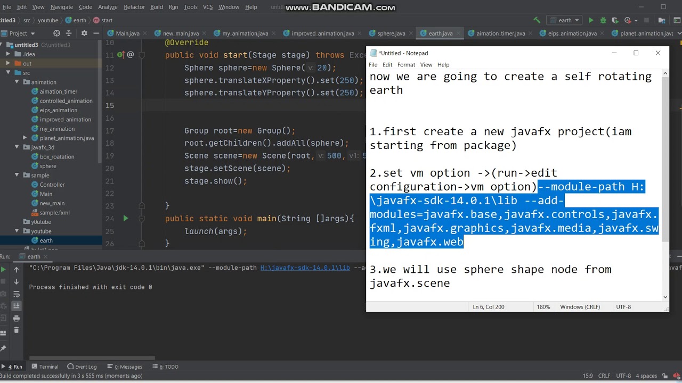682x383 pixels.
Task: Click the Run console horizontal scrollbar
Action: 92,358
